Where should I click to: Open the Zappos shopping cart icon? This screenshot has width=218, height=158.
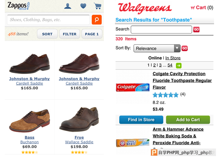[x=98, y=6]
